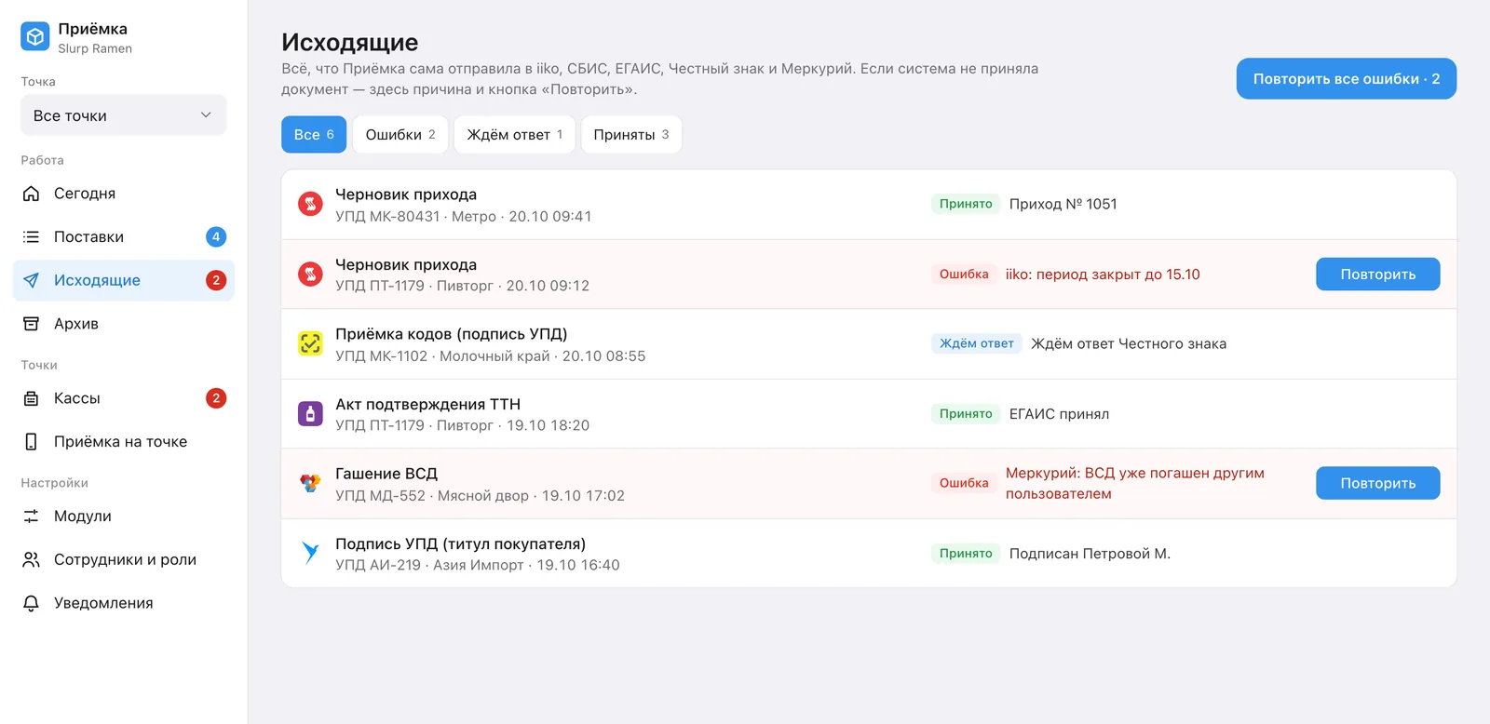Click the Принято tag beside Приход № 1051
Image resolution: width=1490 pixels, height=724 pixels.
(x=966, y=204)
